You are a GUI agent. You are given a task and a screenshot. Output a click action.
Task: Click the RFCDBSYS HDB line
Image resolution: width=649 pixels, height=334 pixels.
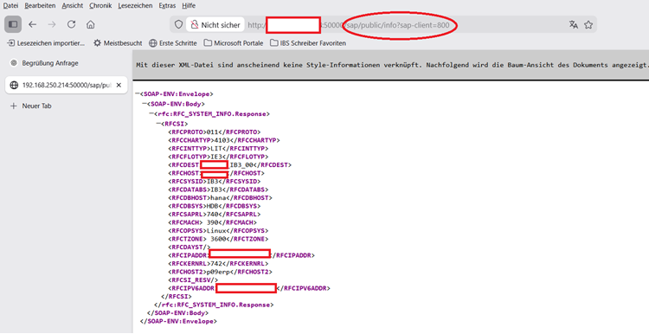[215, 206]
